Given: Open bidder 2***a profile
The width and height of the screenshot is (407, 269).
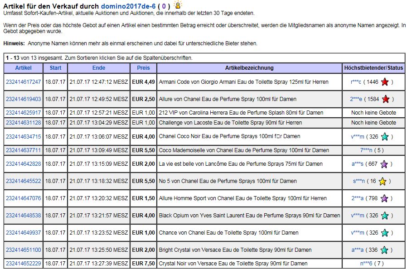Looking at the screenshot, I should point(358,198).
